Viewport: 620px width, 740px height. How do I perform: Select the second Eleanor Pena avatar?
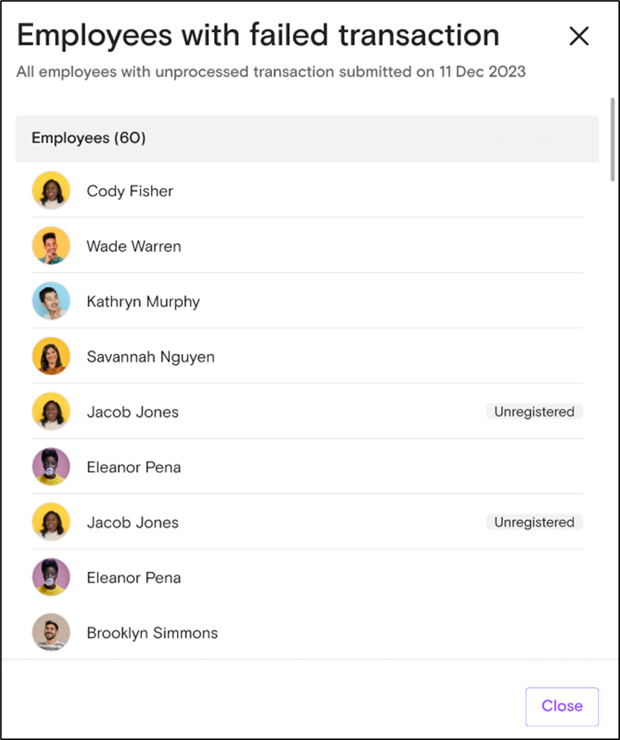click(51, 577)
